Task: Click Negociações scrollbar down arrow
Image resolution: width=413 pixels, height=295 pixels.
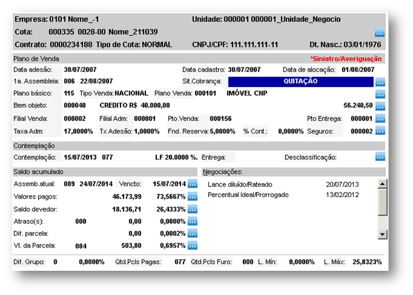Action: pyautogui.click(x=382, y=234)
